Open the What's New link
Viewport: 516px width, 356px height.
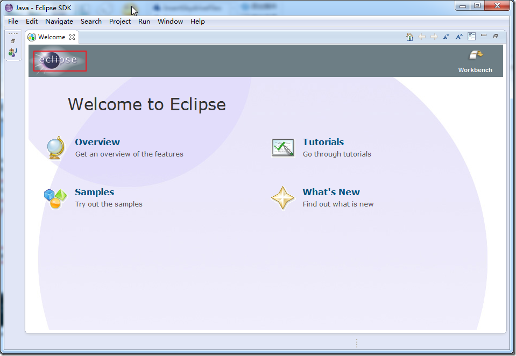click(x=331, y=192)
